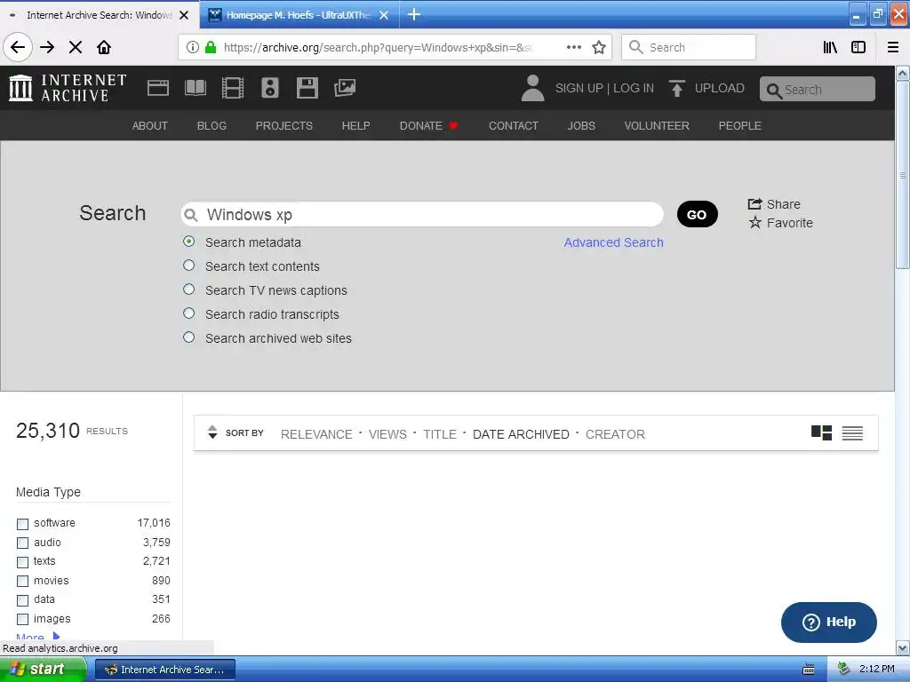Stop page loading with X button
The width and height of the screenshot is (910, 682).
(76, 47)
